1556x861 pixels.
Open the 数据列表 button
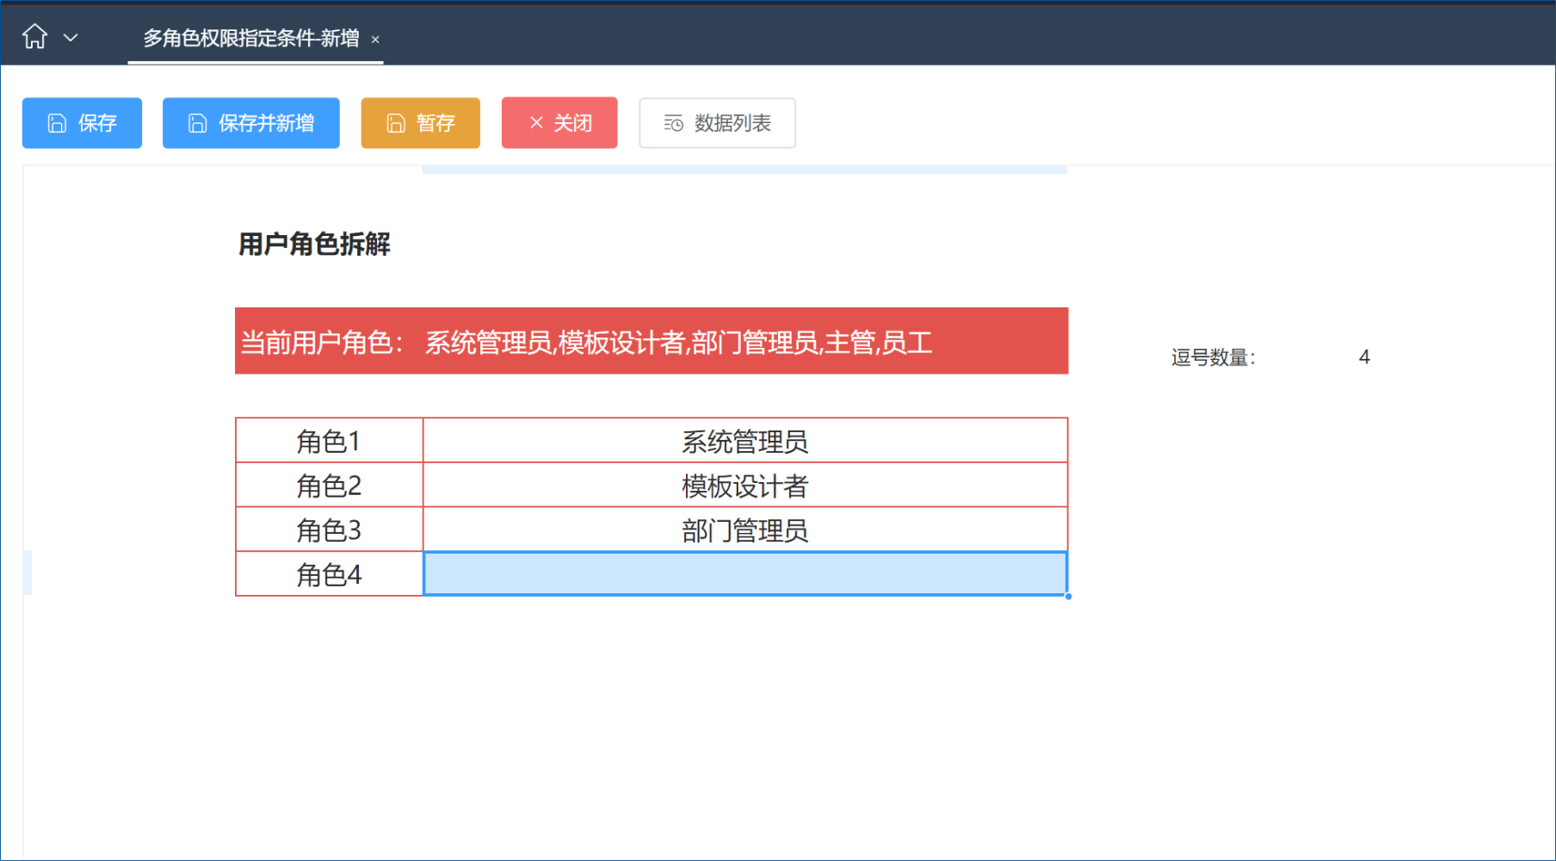coord(717,123)
